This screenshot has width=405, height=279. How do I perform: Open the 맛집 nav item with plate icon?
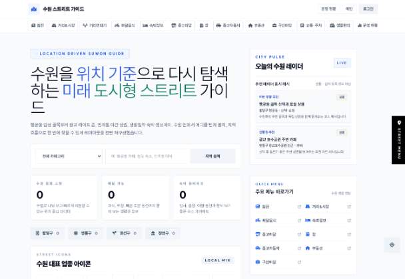pos(37,25)
